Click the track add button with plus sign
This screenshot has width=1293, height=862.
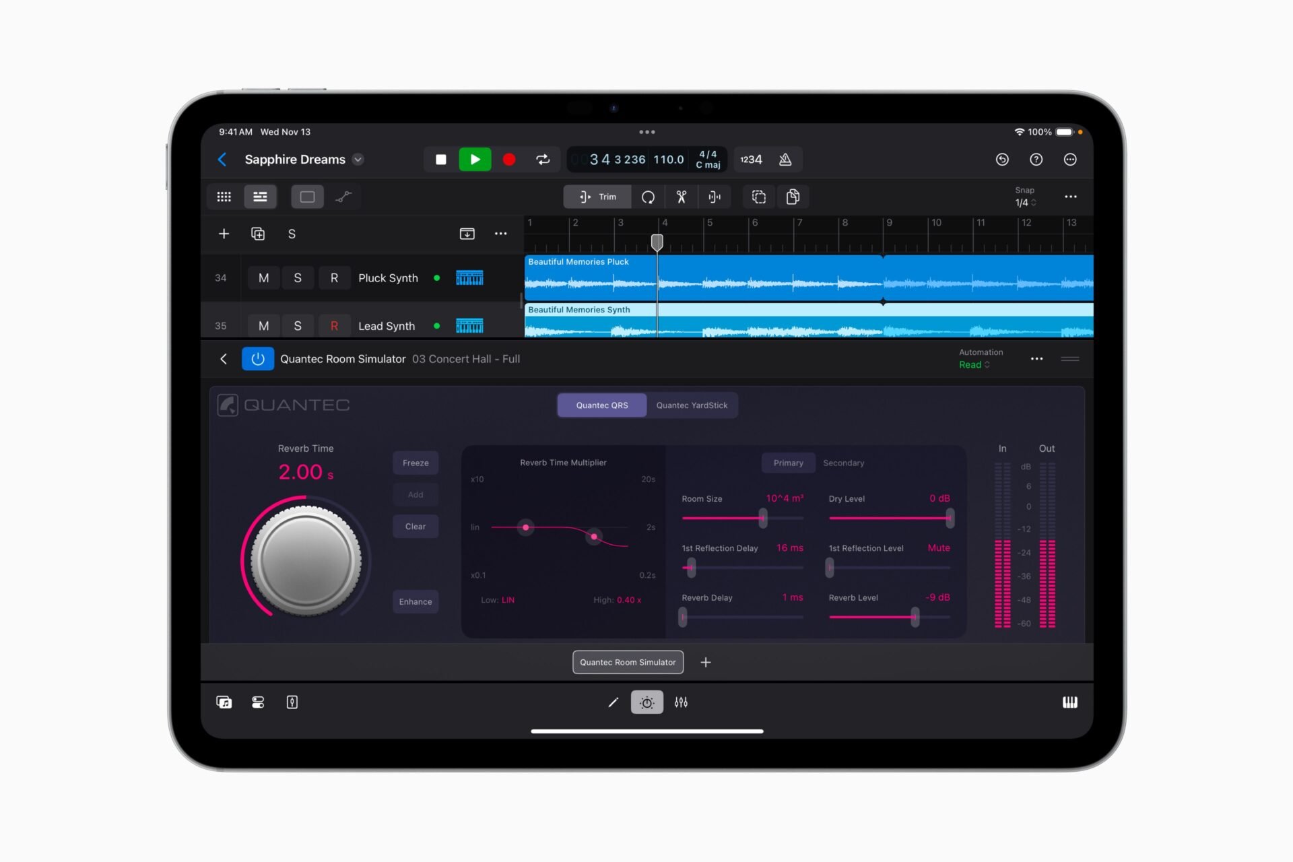(x=223, y=235)
